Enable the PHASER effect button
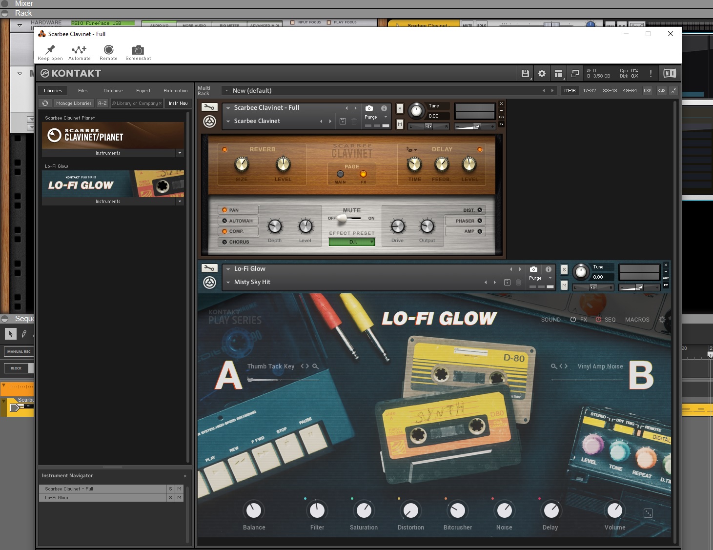713x550 pixels. 465,221
